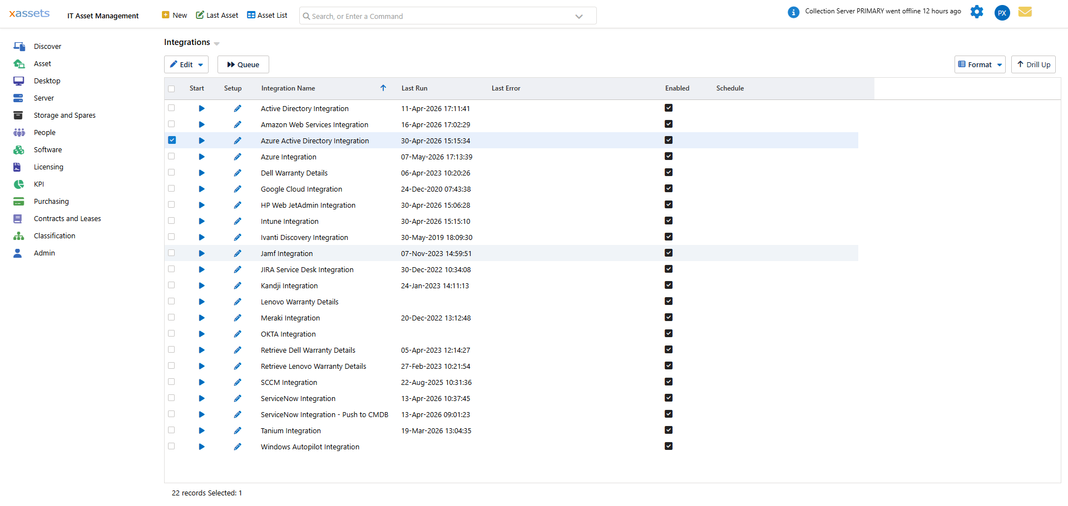Expand the Integrations title dropdown
Viewport: 1068px width, 506px height.
click(x=217, y=44)
